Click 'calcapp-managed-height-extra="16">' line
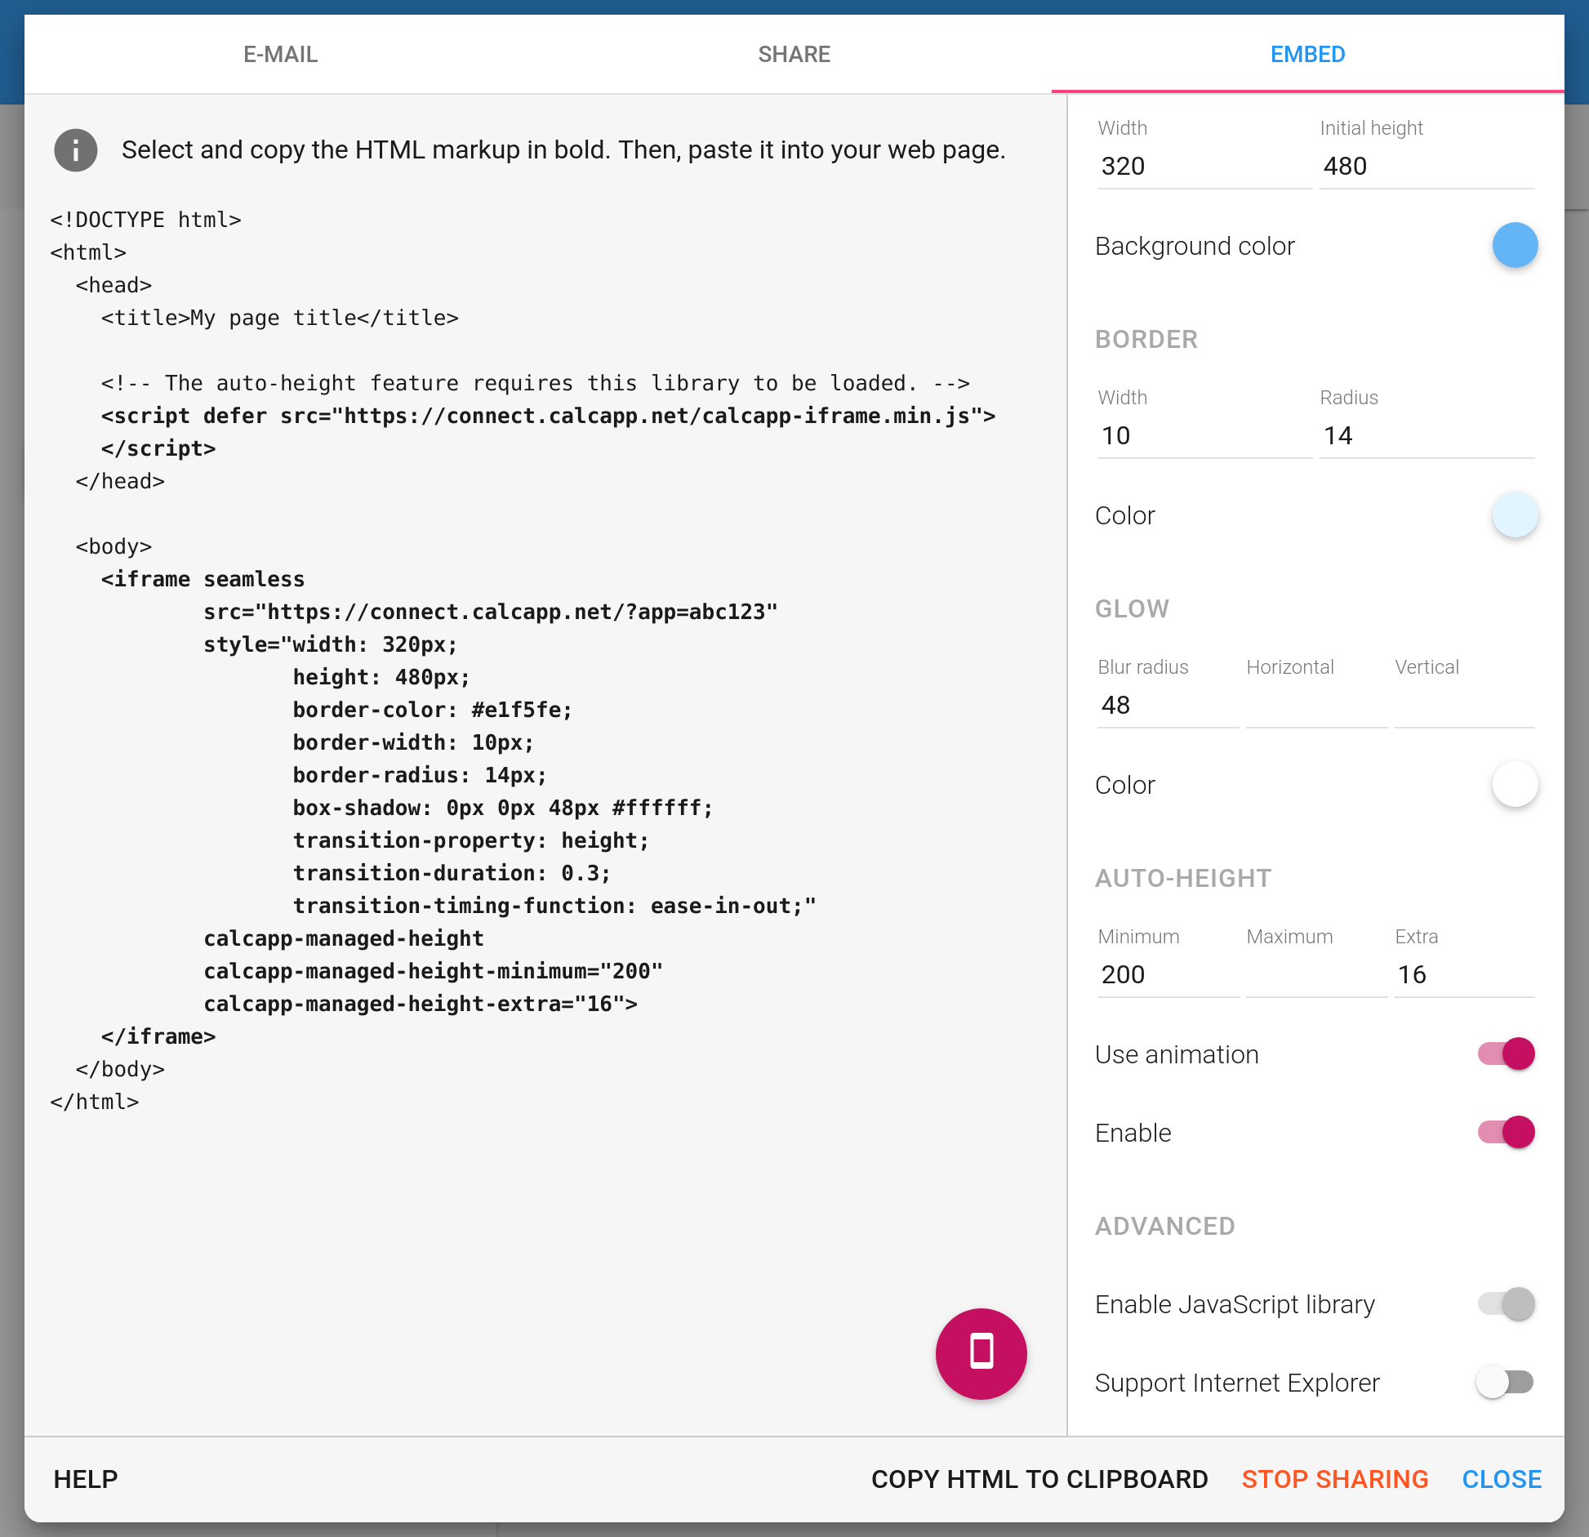This screenshot has width=1589, height=1537. [x=421, y=1004]
